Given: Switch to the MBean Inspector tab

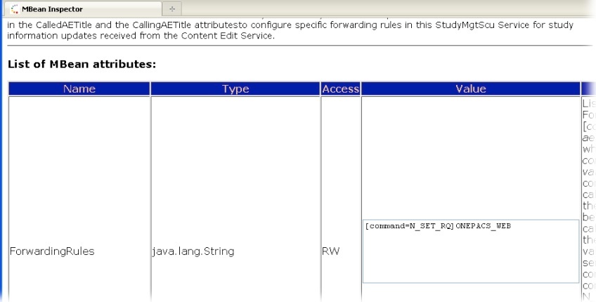Looking at the screenshot, I should tap(83, 8).
